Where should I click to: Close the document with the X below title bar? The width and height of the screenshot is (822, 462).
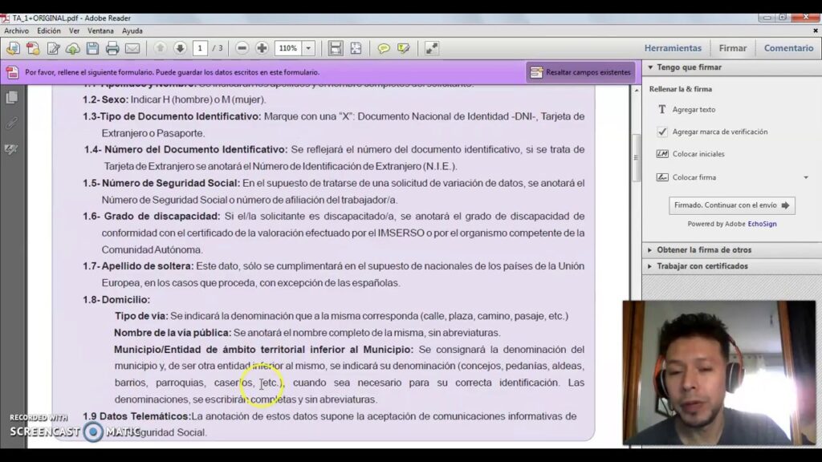pos(816,31)
